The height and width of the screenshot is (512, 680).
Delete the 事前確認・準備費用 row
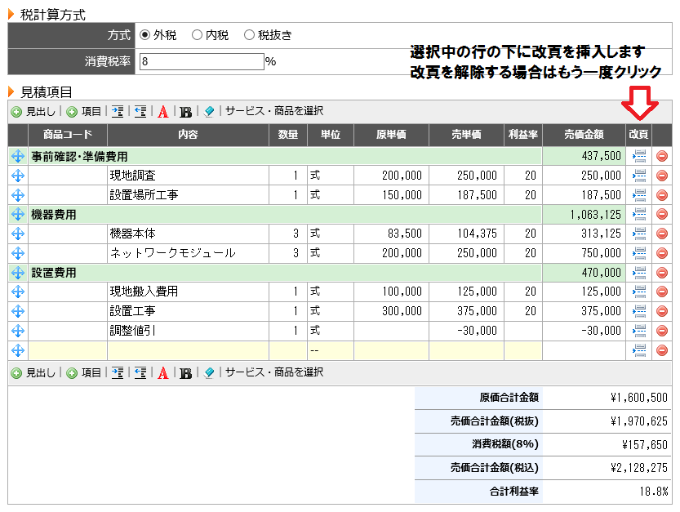point(662,156)
